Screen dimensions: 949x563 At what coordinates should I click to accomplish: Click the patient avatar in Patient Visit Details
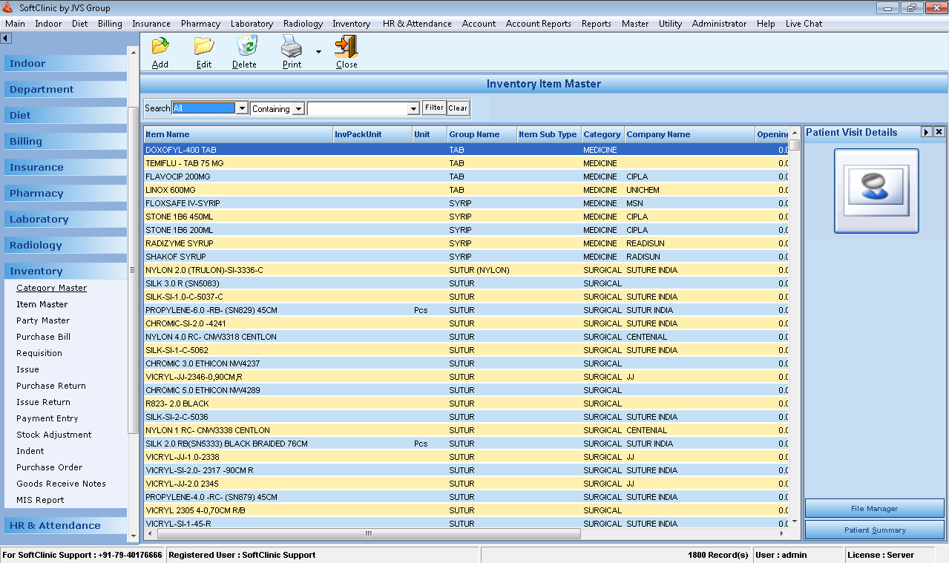pyautogui.click(x=876, y=190)
